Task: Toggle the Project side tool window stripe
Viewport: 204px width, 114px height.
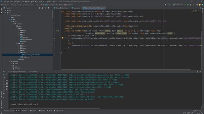Action: (1, 10)
